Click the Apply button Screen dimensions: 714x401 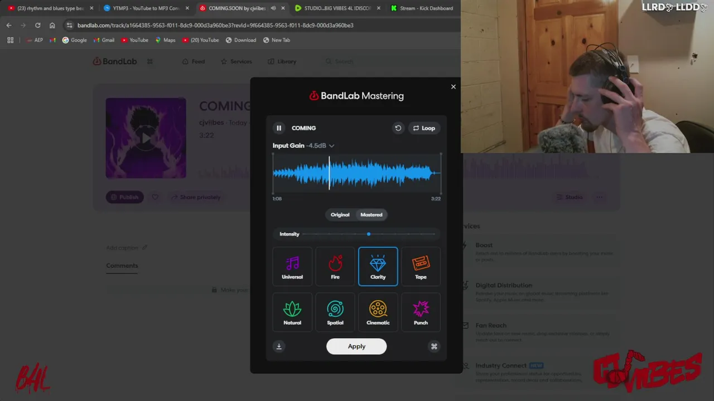click(356, 346)
